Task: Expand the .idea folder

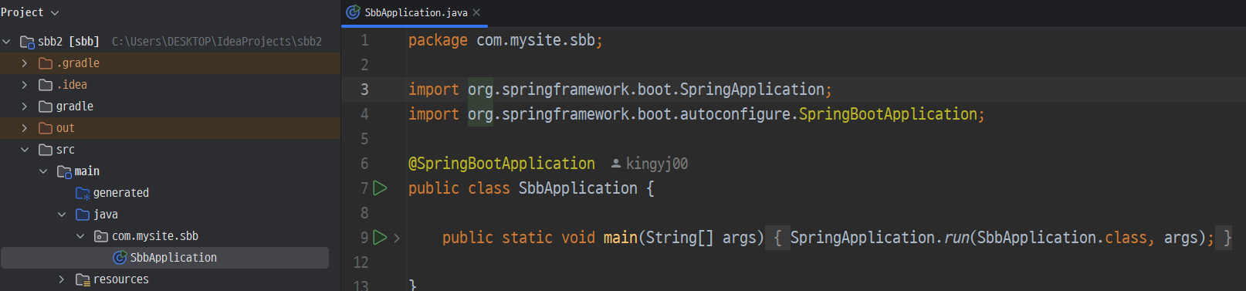Action: pyautogui.click(x=25, y=85)
